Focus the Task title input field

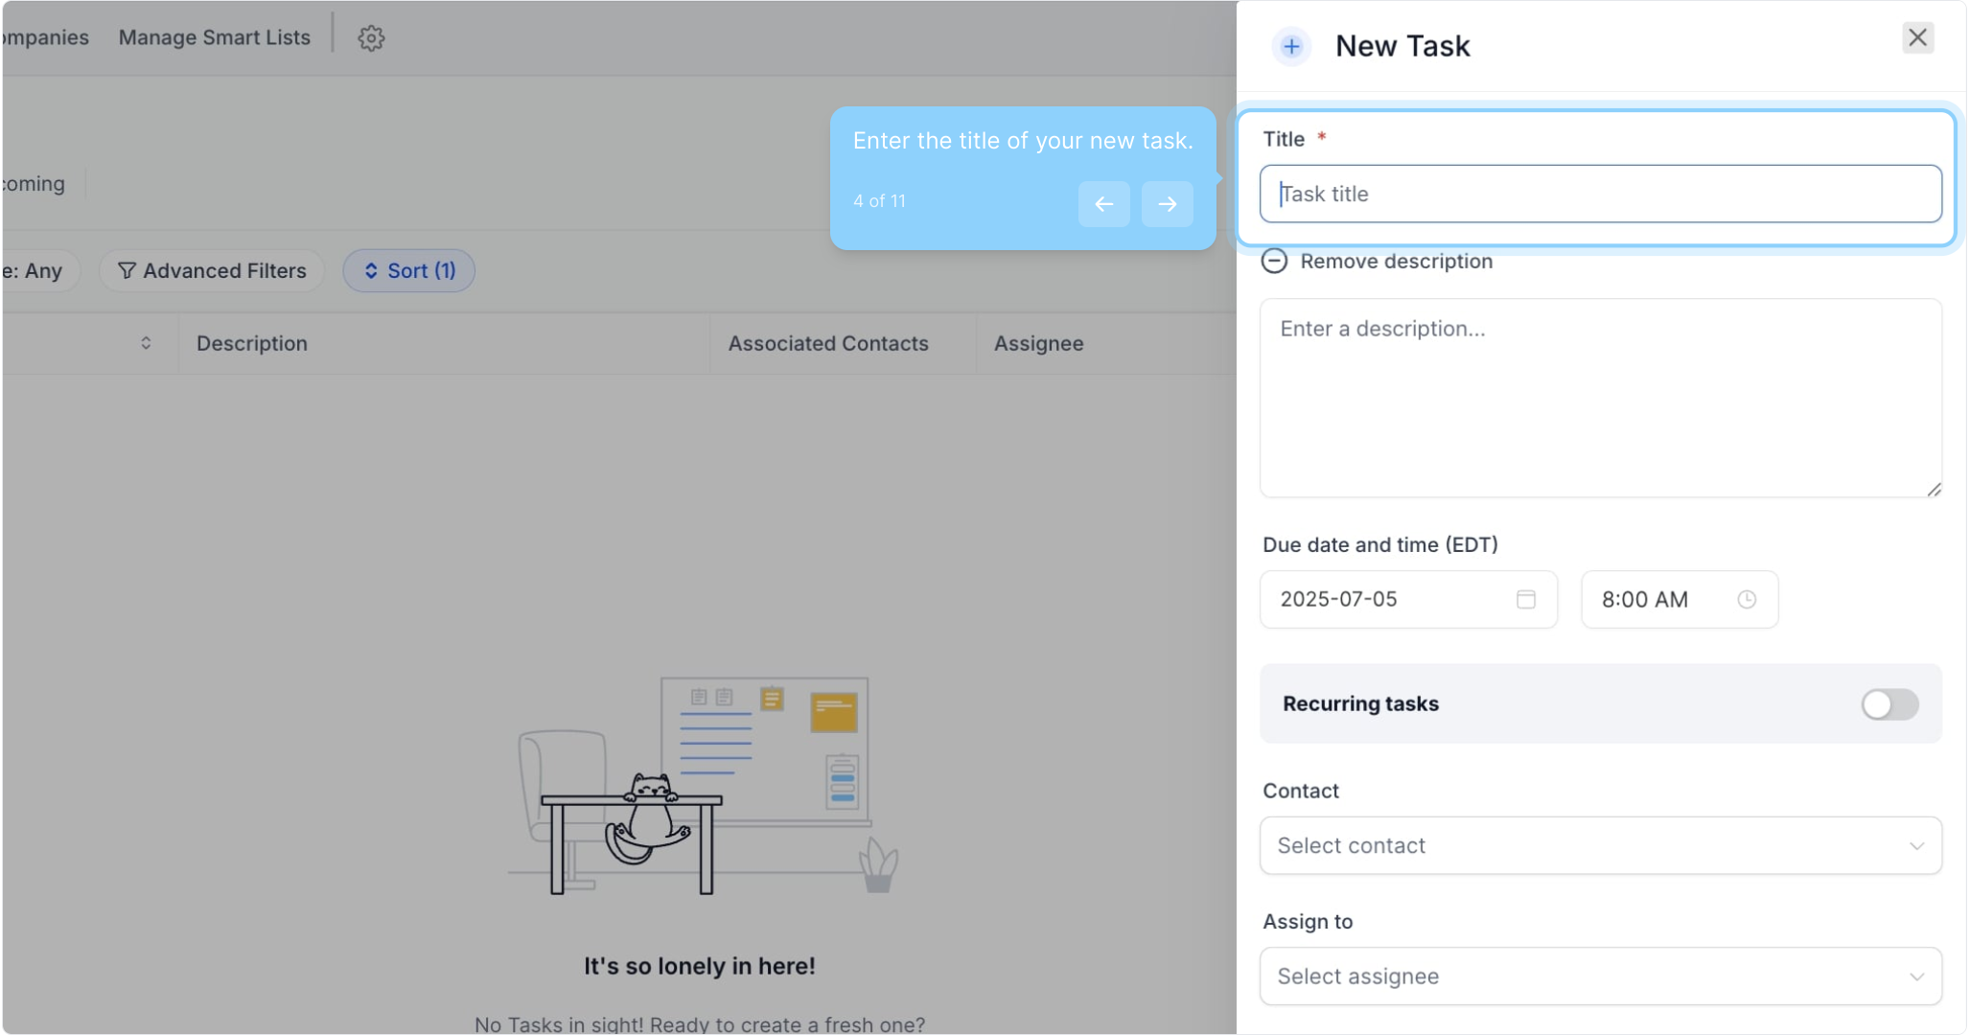click(1600, 195)
